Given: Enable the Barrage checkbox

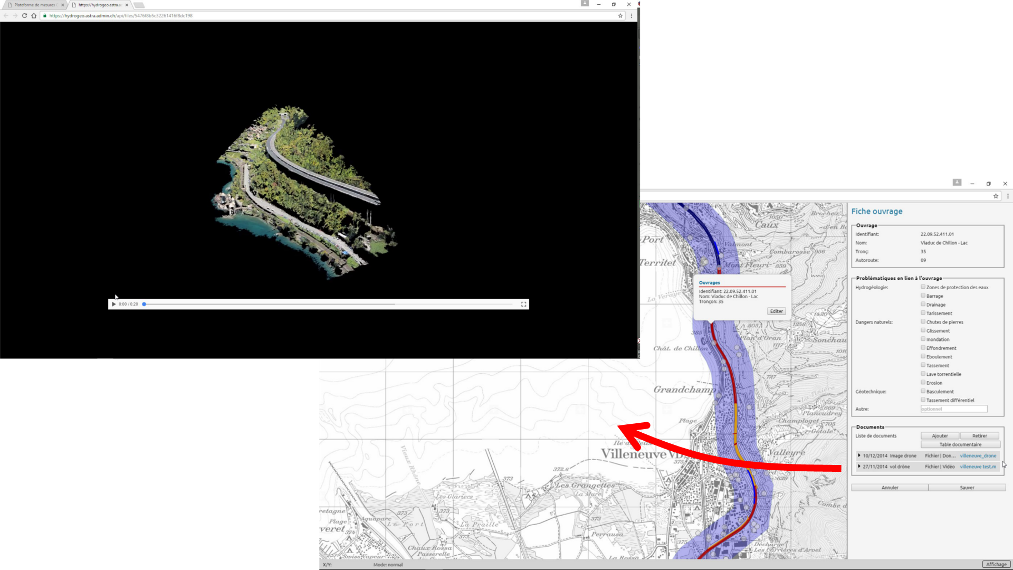Looking at the screenshot, I should click(923, 296).
